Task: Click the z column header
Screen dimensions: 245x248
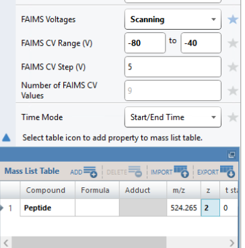Action: coord(210,190)
